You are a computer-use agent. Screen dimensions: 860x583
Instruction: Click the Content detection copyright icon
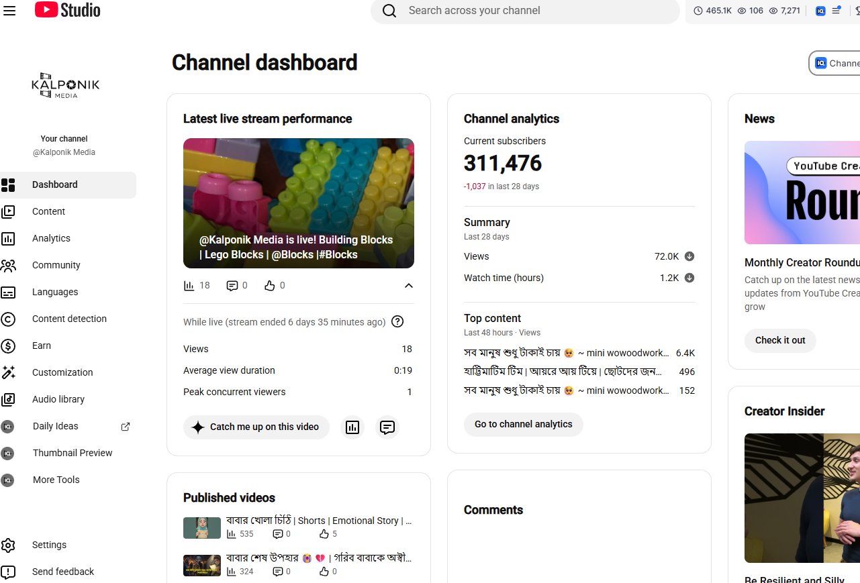click(8, 319)
